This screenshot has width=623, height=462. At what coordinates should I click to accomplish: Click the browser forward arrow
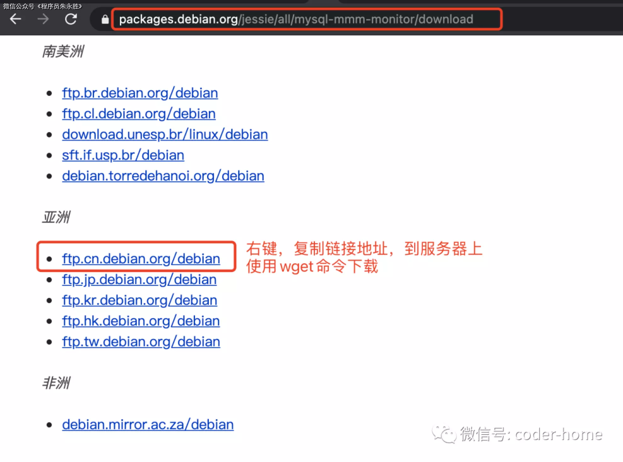tap(43, 19)
